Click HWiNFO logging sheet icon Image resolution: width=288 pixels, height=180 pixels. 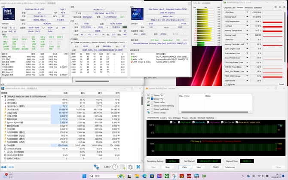(123, 167)
